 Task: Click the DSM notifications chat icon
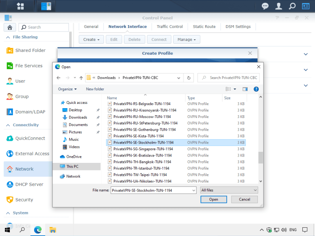pyautogui.click(x=265, y=6)
